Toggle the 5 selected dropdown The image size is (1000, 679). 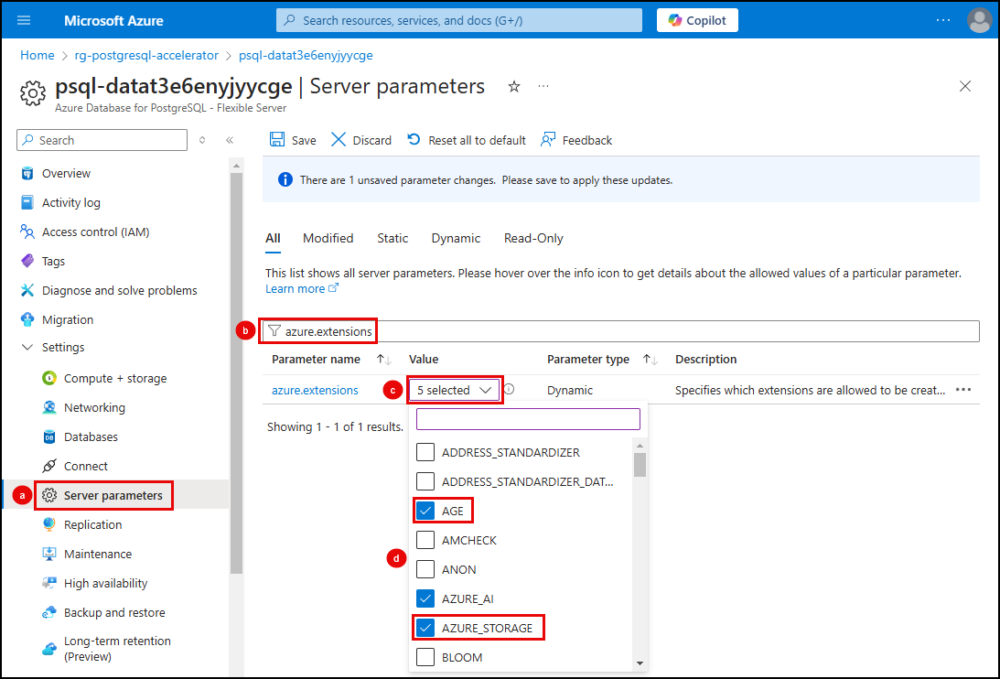454,390
